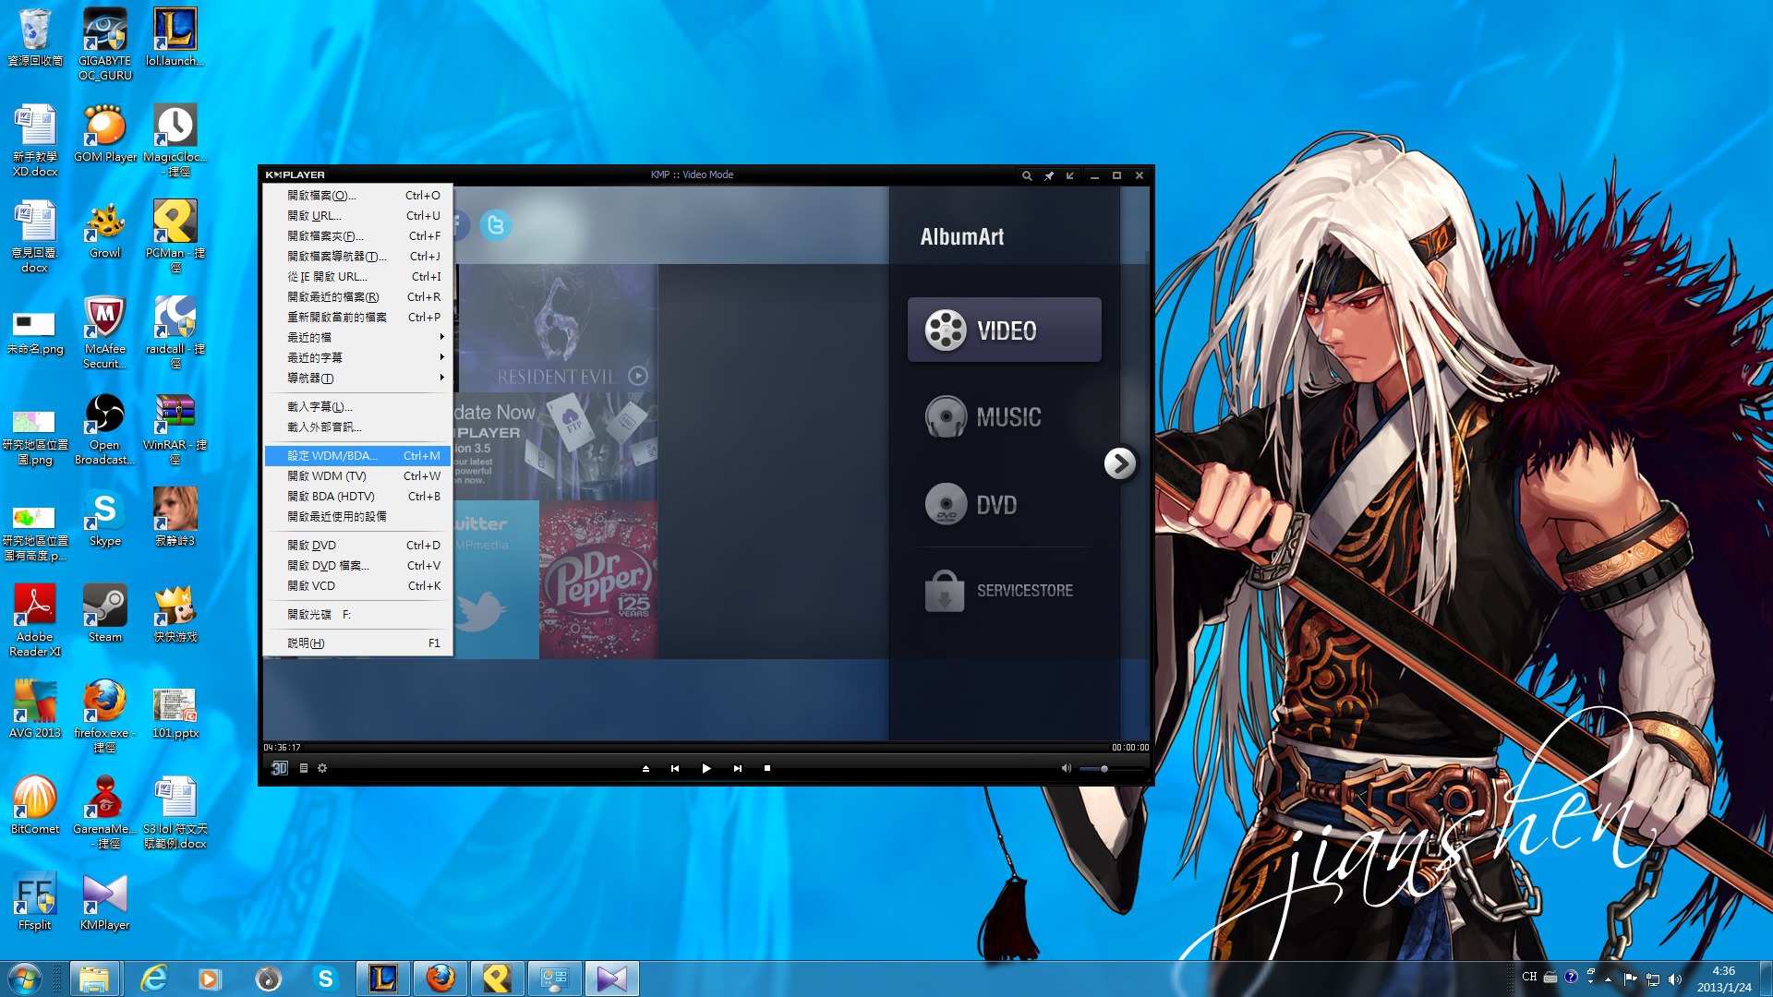Open Steam desktop shortcut

[x=105, y=614]
